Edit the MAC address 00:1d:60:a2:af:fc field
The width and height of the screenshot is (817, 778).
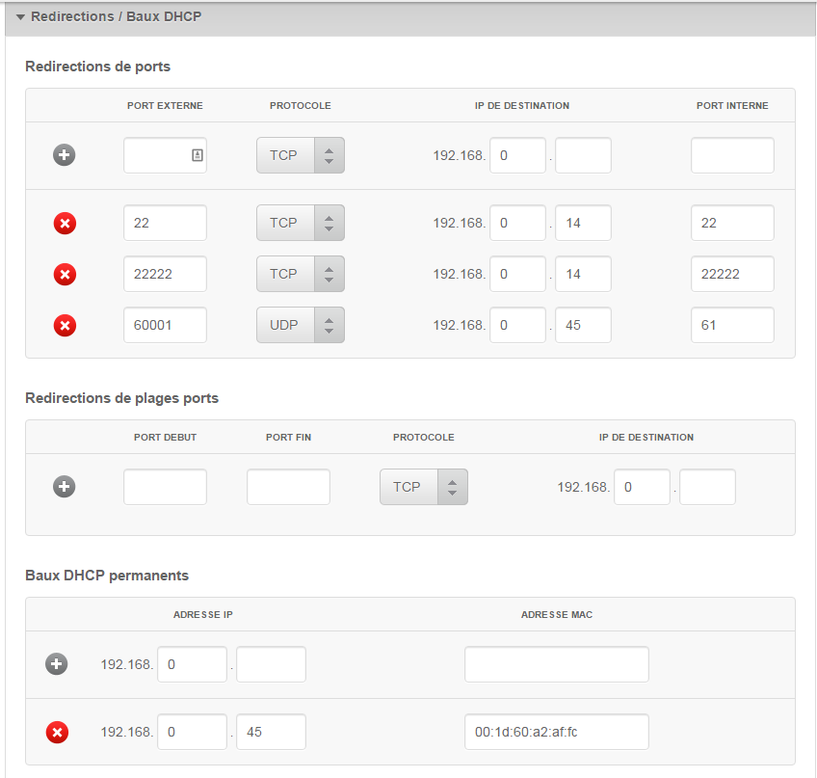click(556, 732)
